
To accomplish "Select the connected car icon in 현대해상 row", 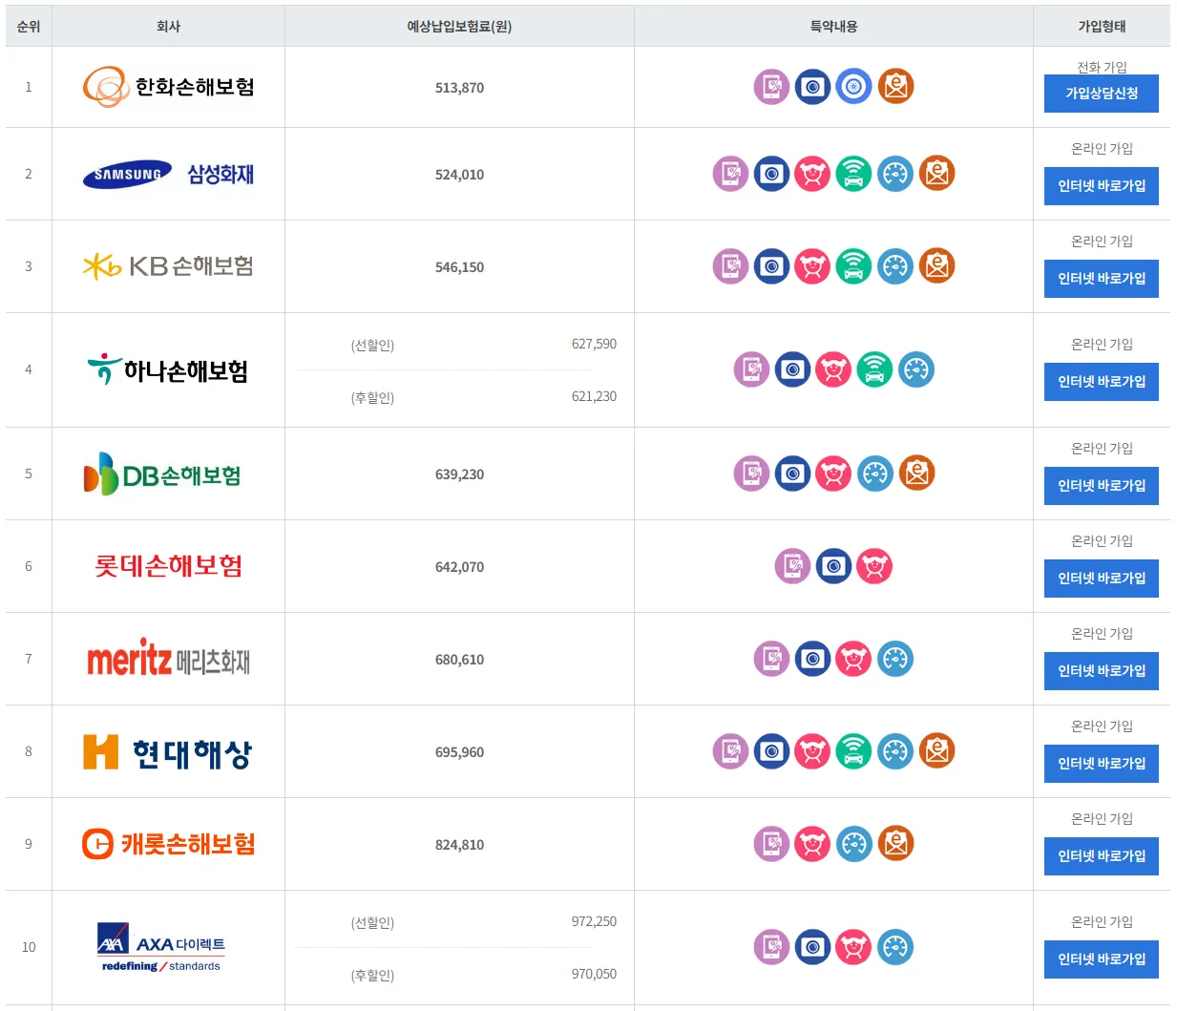I will tap(853, 751).
